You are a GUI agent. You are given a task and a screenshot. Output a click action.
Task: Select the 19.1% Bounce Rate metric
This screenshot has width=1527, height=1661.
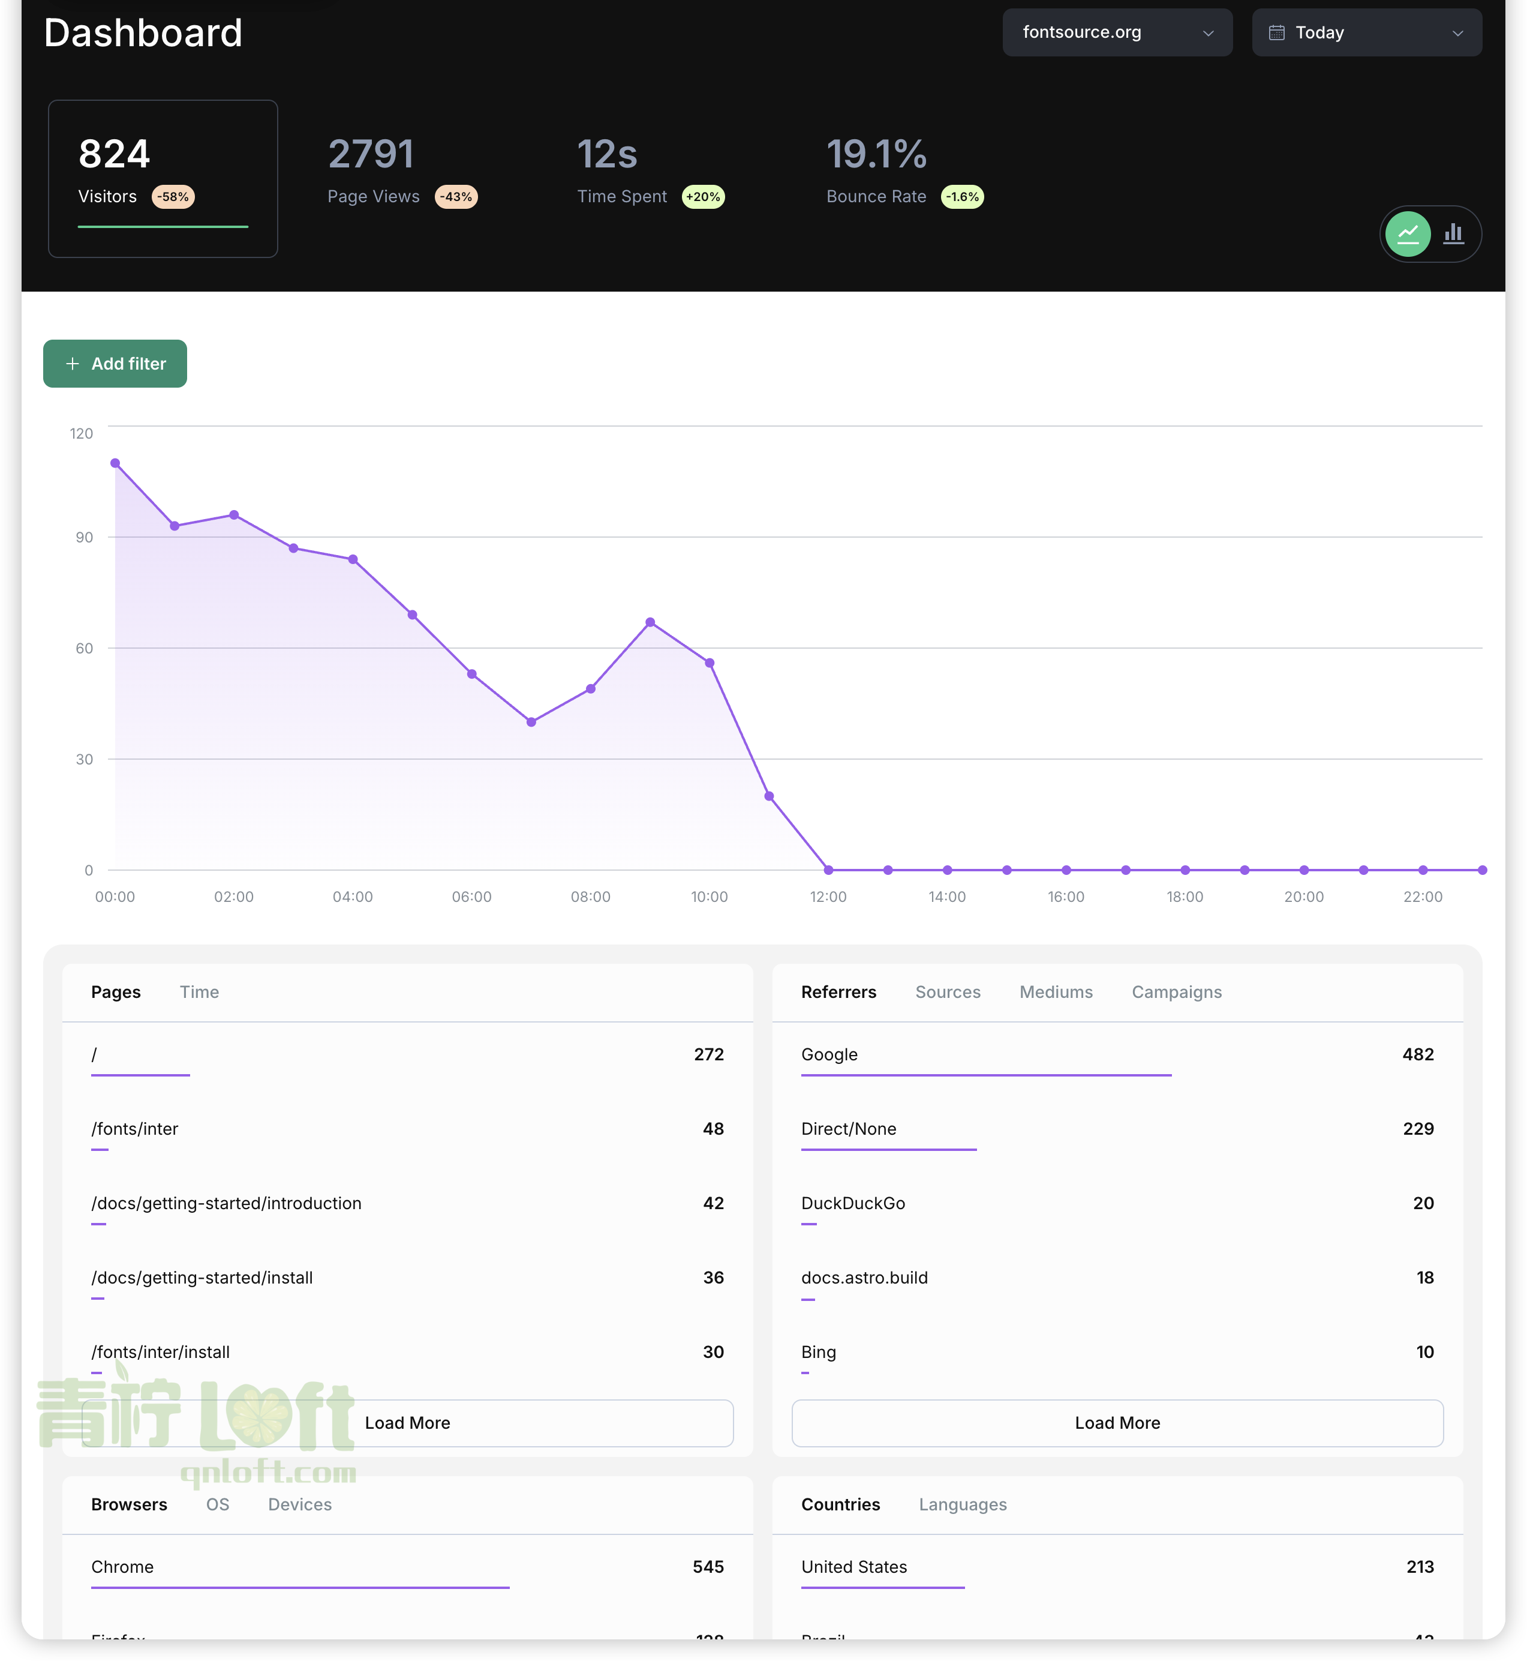point(905,172)
